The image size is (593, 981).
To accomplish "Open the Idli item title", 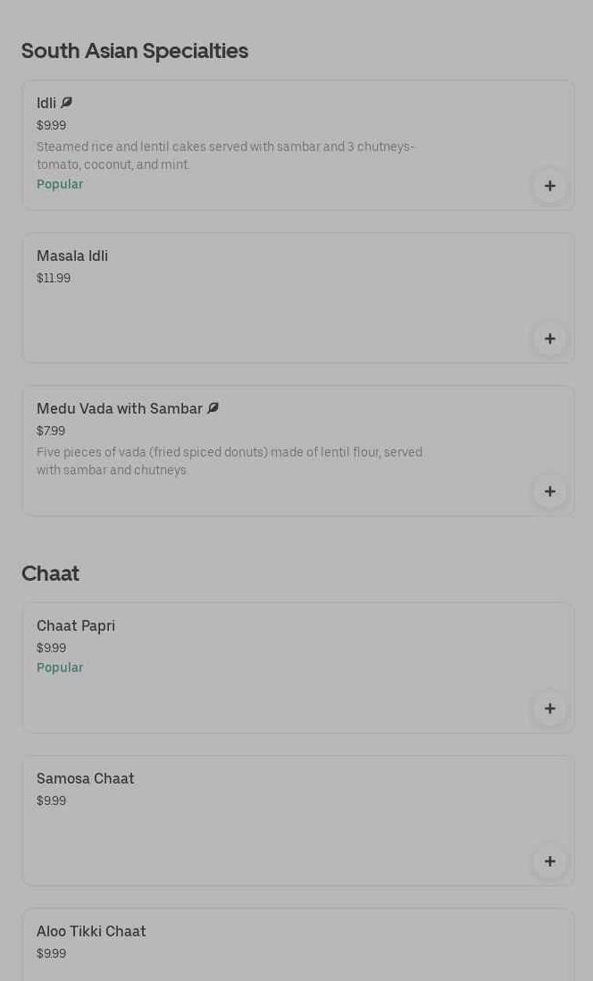I will (x=46, y=104).
